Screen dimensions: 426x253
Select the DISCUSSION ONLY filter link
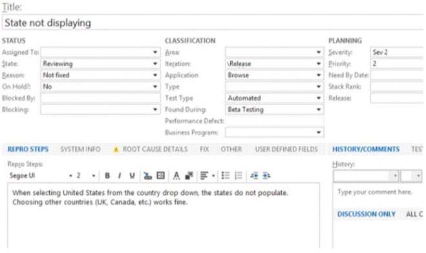coord(367,214)
